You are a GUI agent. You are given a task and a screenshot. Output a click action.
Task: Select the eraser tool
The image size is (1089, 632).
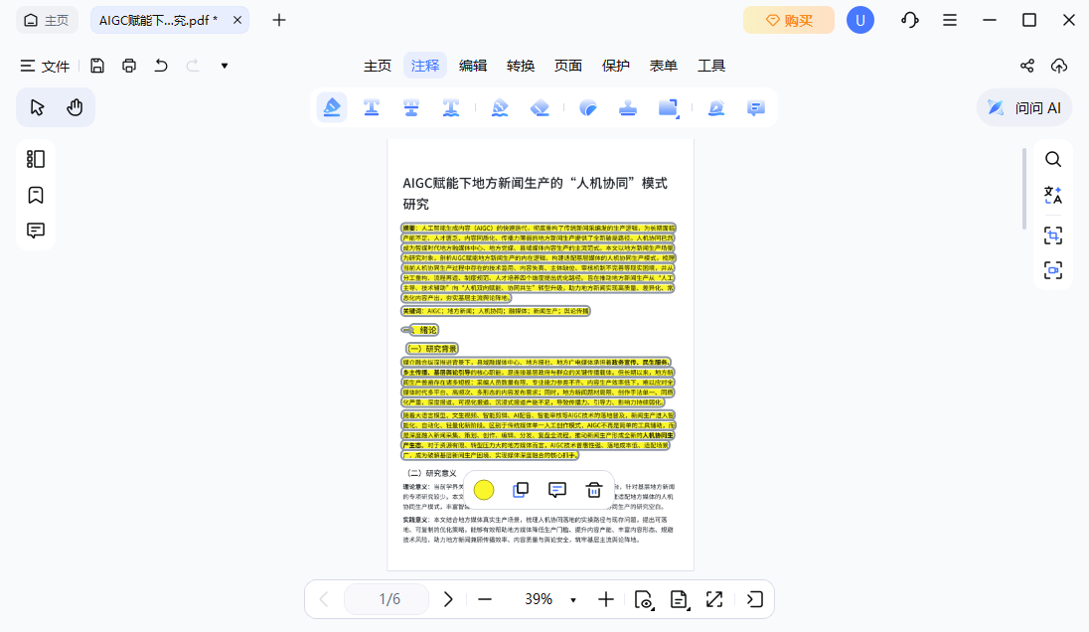(540, 107)
